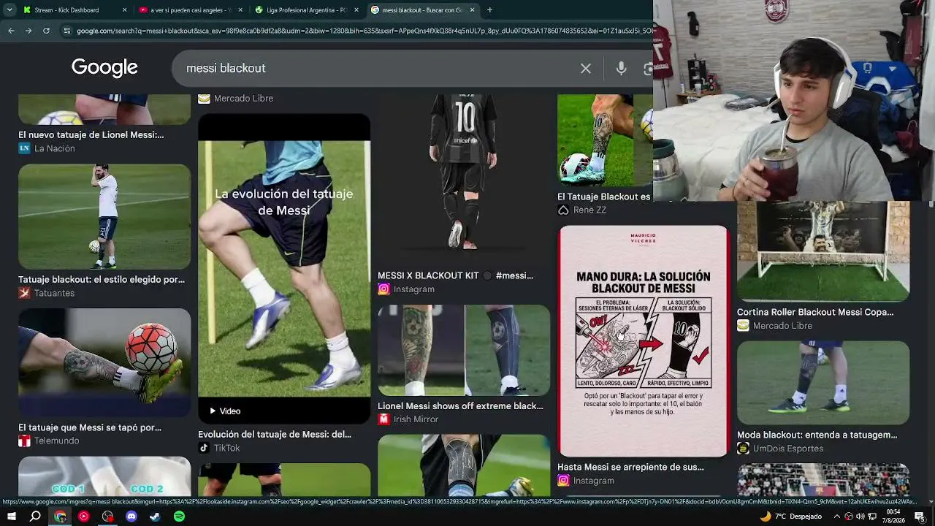This screenshot has width=935, height=526.
Task: Expand the hidden system tray icons
Action: 837,517
